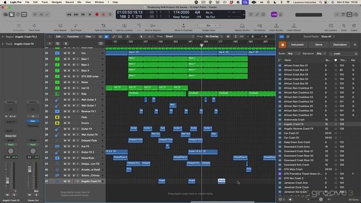Open the Loop Browser icon
Viewport: 361px width, 203px height.
[349, 15]
